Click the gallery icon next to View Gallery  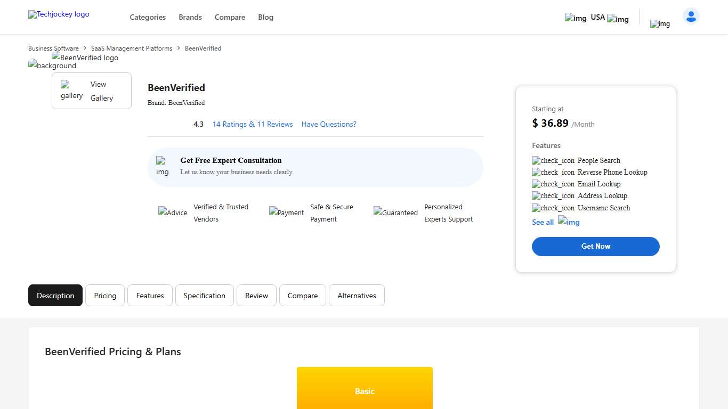tap(71, 91)
